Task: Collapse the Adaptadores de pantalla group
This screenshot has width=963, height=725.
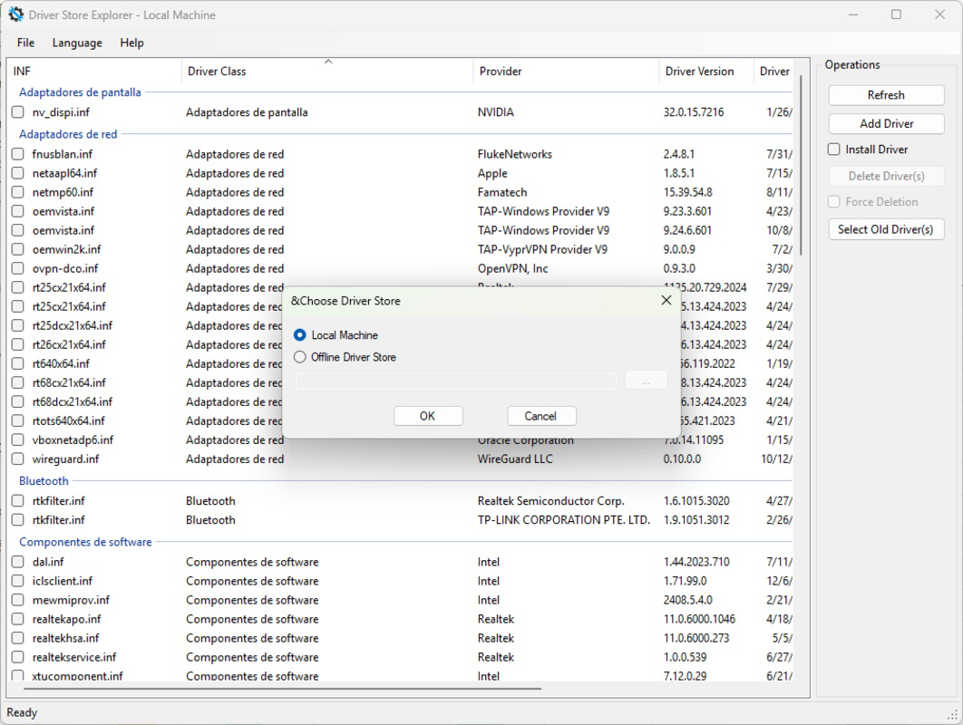Action: 80,92
